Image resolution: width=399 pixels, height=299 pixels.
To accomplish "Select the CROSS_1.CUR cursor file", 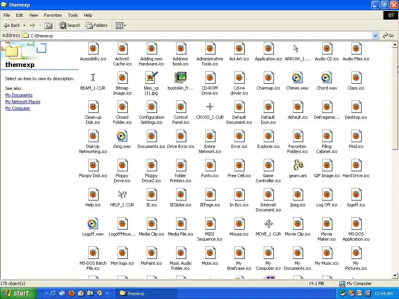I will coord(210,107).
